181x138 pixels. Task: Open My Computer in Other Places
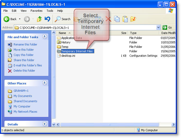(x=22, y=106)
